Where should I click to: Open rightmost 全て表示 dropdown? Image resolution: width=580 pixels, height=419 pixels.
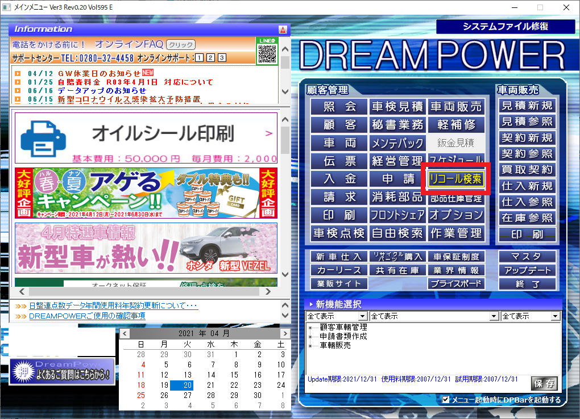530,316
